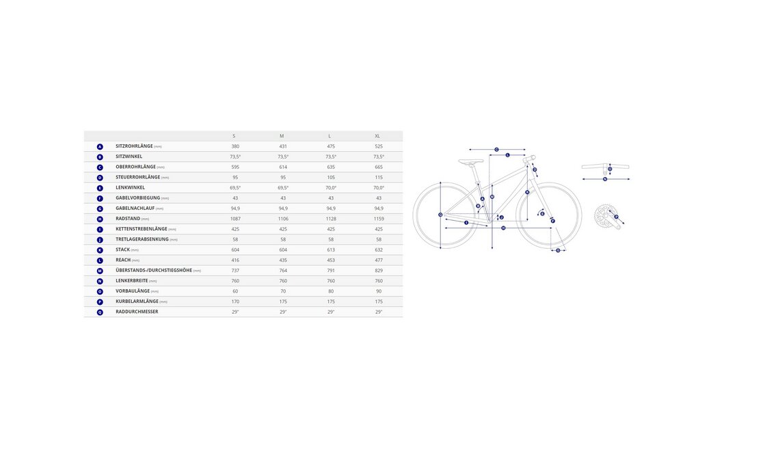Image resolution: width=765 pixels, height=471 pixels.
Task: Select the E badge next to Lenkwinkel
Action: tap(100, 187)
